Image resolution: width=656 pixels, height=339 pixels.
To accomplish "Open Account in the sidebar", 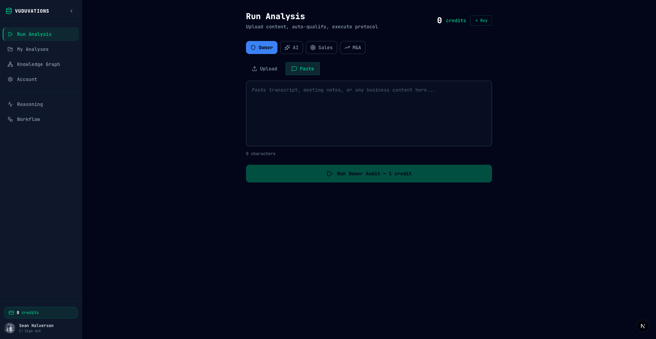I will click(x=41, y=79).
